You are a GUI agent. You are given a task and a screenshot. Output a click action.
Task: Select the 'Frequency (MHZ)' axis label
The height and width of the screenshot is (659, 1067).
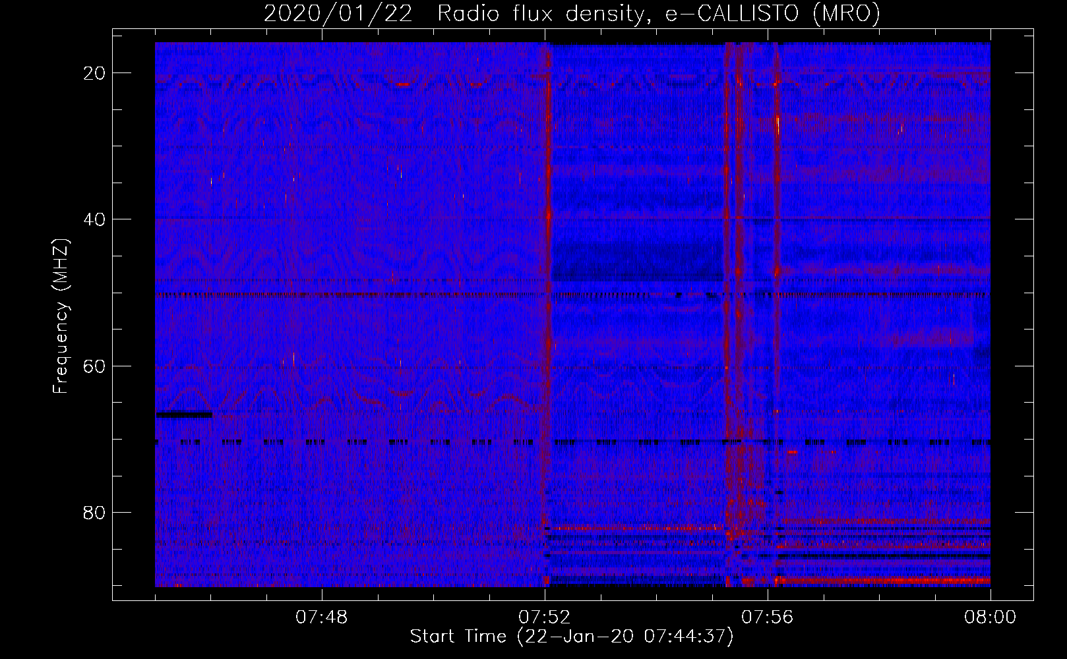click(x=61, y=316)
